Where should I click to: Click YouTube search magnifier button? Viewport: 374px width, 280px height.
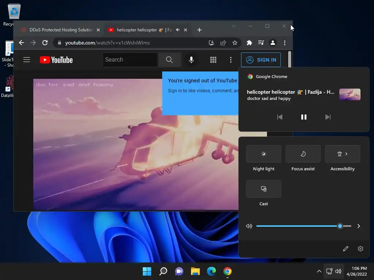(x=169, y=60)
